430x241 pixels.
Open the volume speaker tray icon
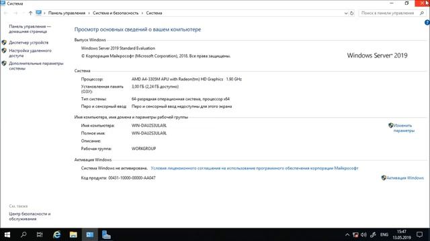363,235
